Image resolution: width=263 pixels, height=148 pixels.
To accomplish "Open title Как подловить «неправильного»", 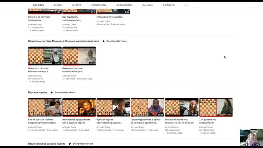I will point(72,18).
